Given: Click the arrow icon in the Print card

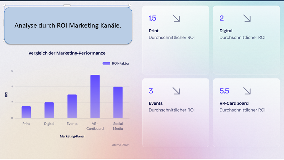Looking at the screenshot, I should coord(176,18).
